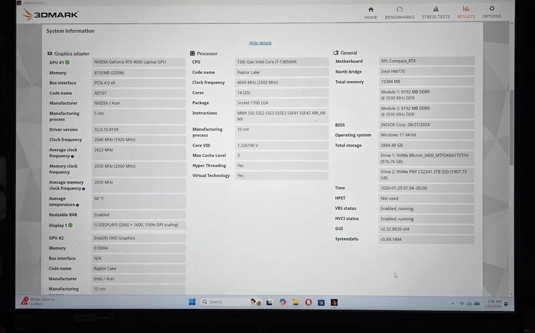Click the battery tray icon

pos(477,304)
